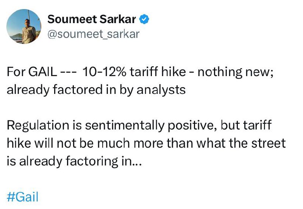This screenshot has height=209, width=303.
Task: Click 'but tariff' at the end of the Regulation line
Action: click(246, 125)
